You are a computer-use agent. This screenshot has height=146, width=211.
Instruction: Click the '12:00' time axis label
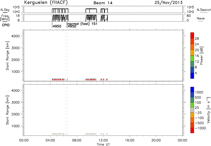(103, 140)
